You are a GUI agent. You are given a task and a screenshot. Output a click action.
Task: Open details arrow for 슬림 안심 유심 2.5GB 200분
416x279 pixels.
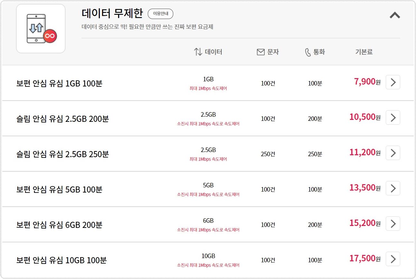(392, 118)
